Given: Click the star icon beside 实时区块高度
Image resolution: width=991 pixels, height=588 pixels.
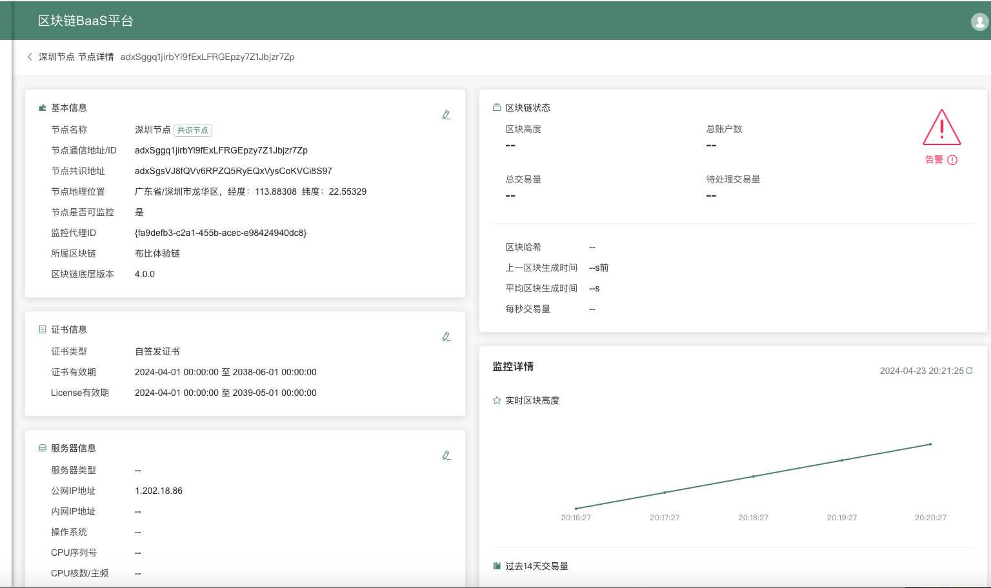Looking at the screenshot, I should point(497,400).
